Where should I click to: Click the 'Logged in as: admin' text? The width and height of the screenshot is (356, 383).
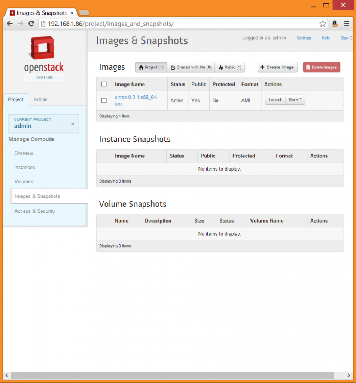pyautogui.click(x=264, y=38)
